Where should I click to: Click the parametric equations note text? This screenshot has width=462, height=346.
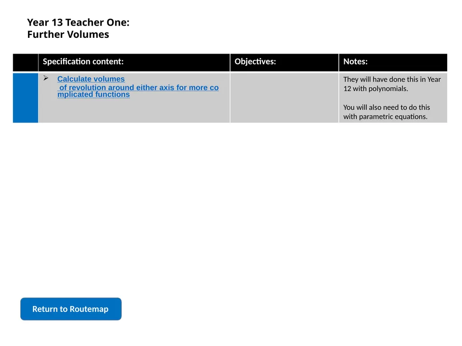(387, 112)
